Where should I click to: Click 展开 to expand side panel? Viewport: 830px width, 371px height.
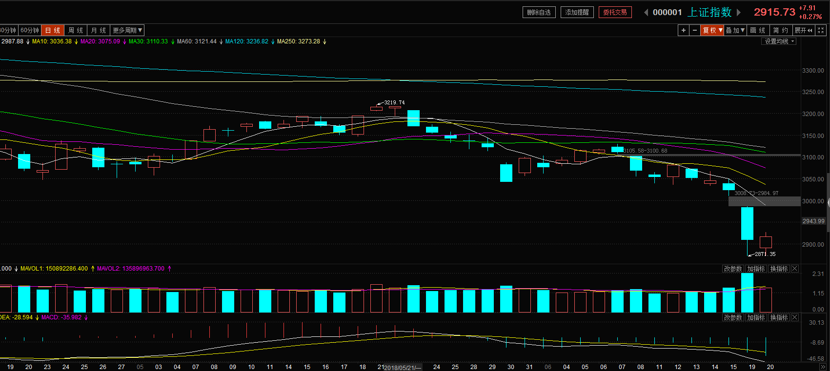[x=803, y=30]
